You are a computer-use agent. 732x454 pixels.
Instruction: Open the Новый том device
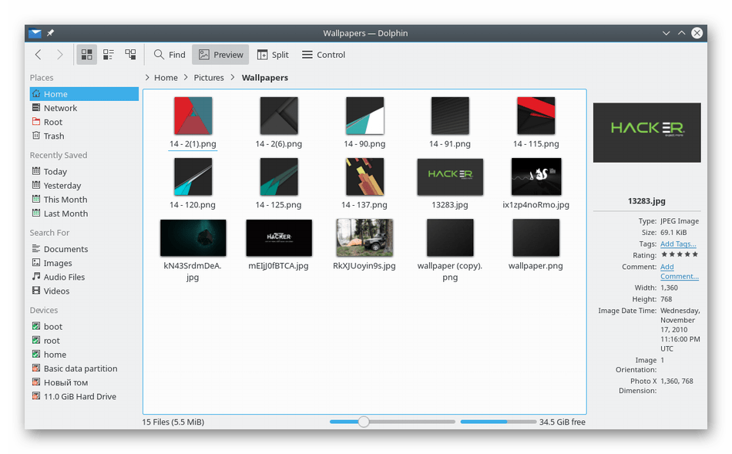tap(84, 382)
